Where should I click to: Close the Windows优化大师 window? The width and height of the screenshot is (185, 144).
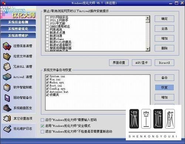coord(182,3)
